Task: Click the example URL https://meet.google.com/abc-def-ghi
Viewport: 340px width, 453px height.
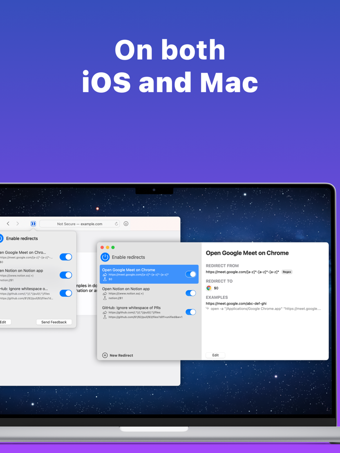Action: point(236,303)
